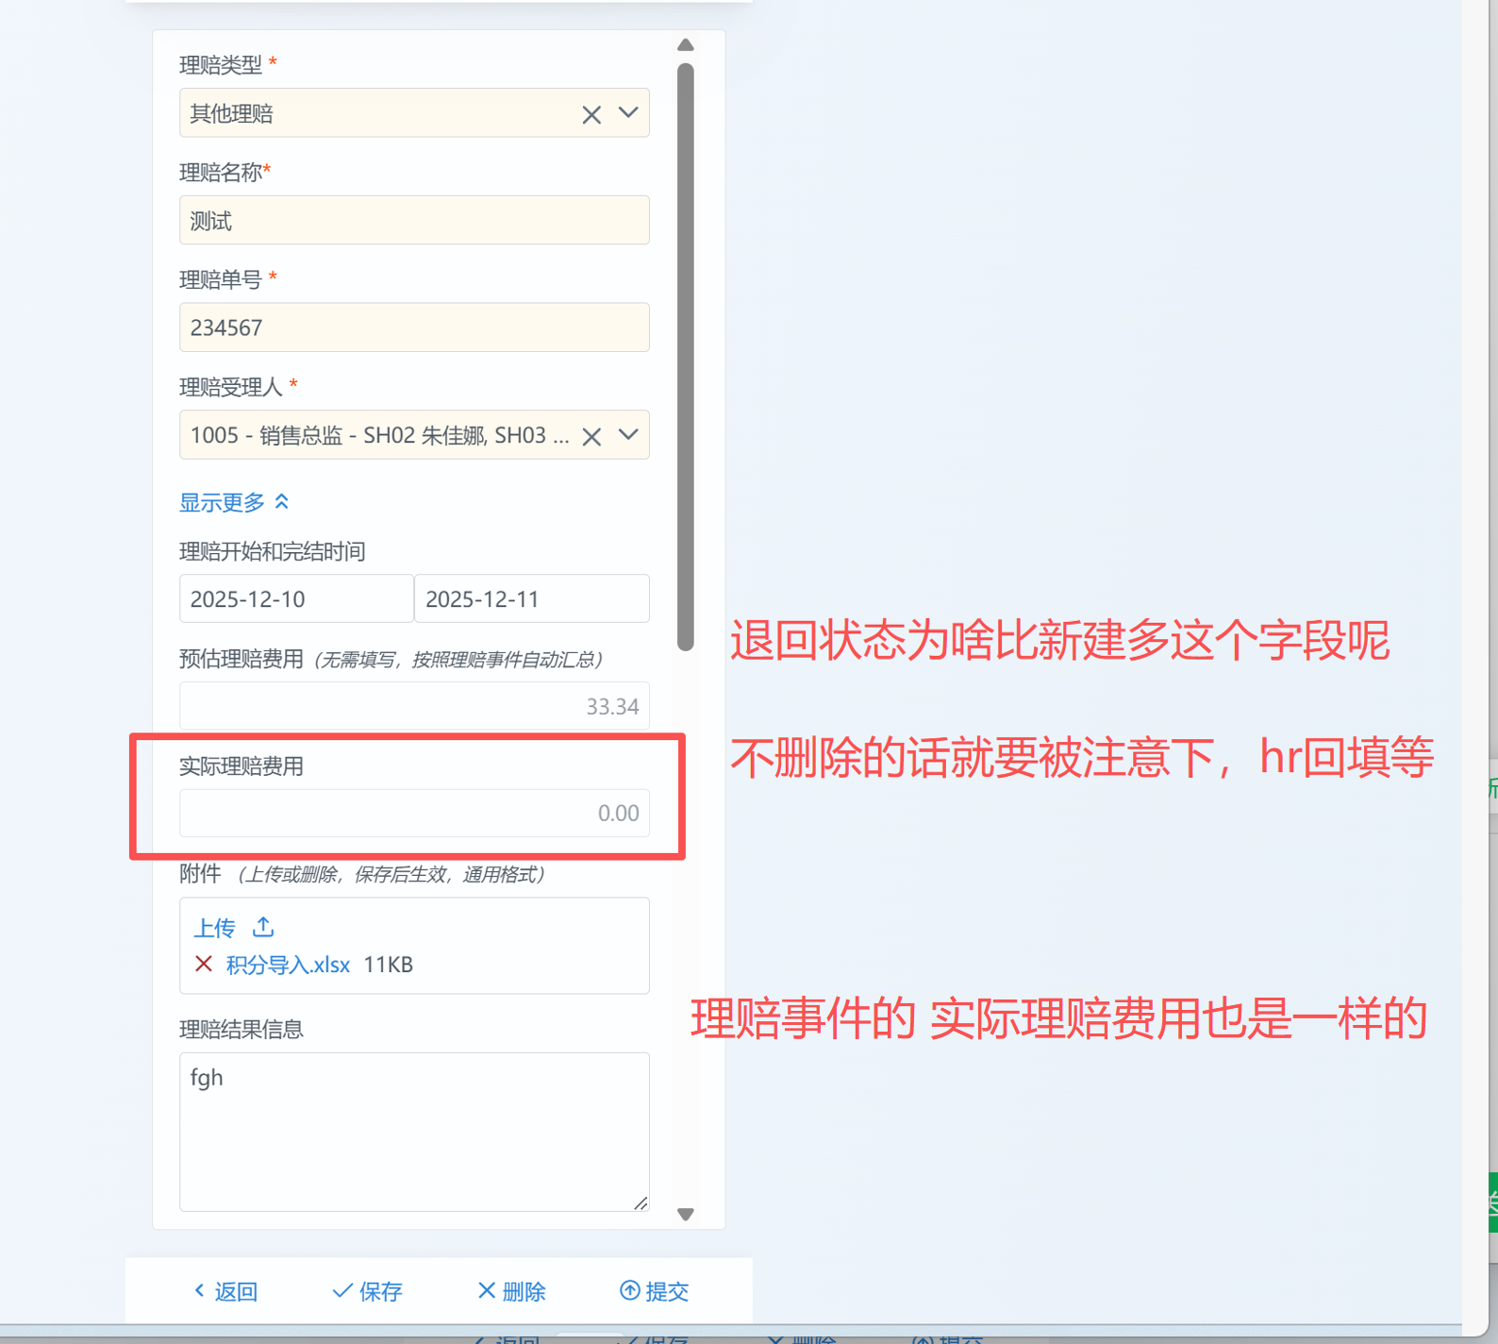The image size is (1498, 1344).
Task: Click the start date field 2025-12-10
Action: pyautogui.click(x=296, y=599)
